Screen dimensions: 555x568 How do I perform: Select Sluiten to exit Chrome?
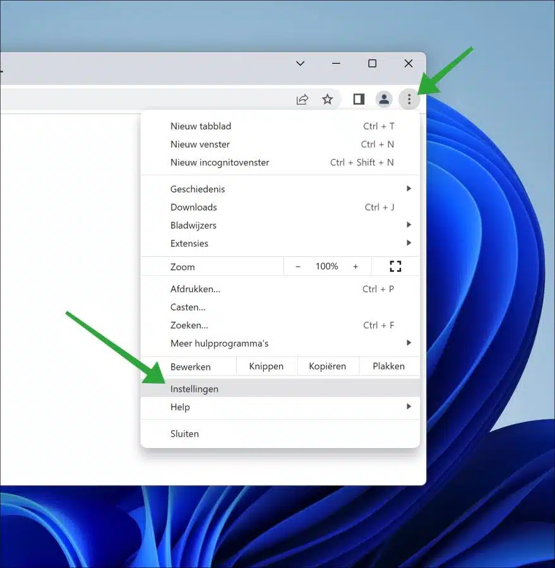point(280,434)
